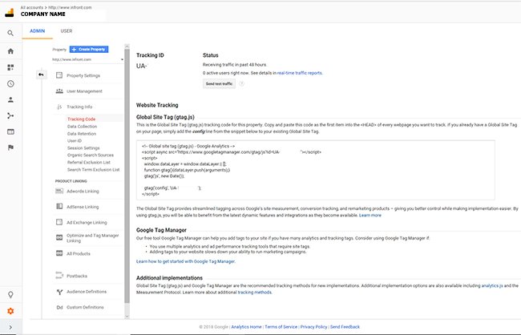Expand Custom Definitions menu item
The image size is (521, 335).
85,307
